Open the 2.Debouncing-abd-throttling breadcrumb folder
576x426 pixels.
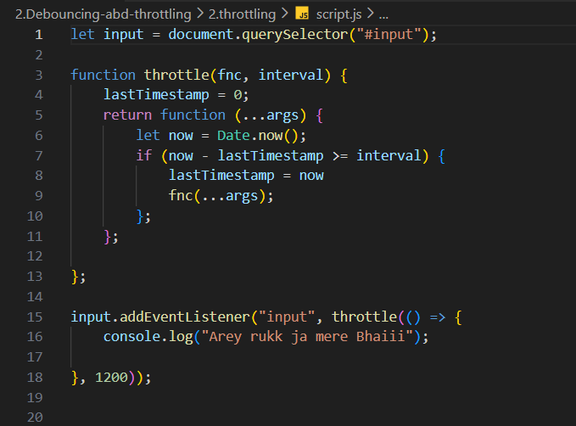pos(103,14)
